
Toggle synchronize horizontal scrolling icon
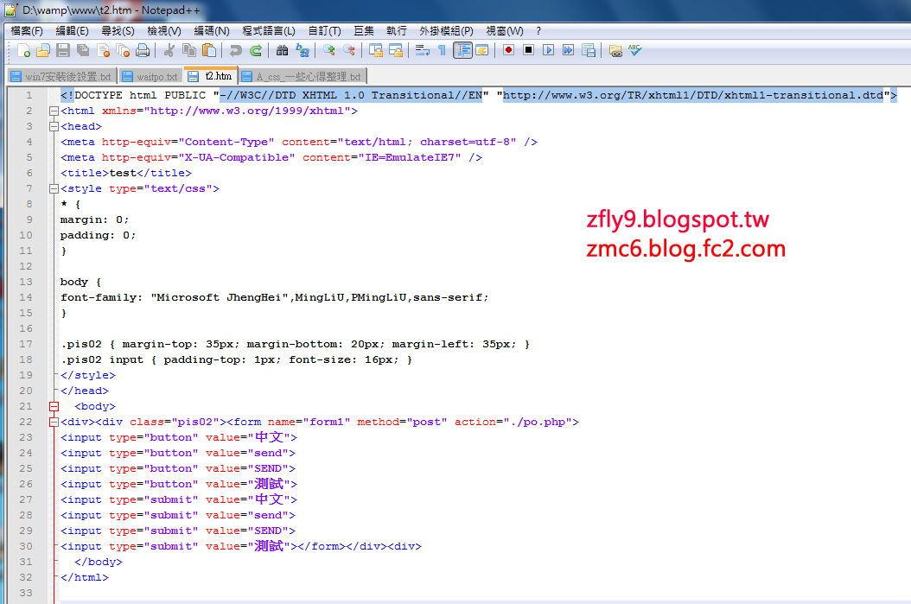tap(396, 50)
